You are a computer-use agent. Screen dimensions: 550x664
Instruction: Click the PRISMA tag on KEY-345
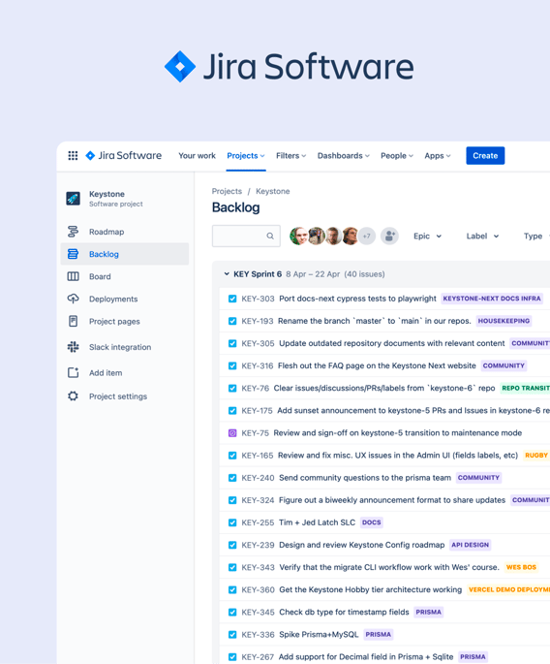pos(429,613)
